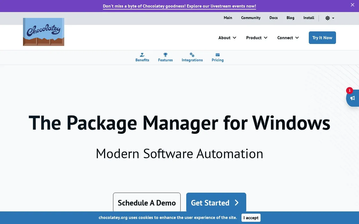Open the Community nav link
The height and width of the screenshot is (224, 359).
(251, 18)
